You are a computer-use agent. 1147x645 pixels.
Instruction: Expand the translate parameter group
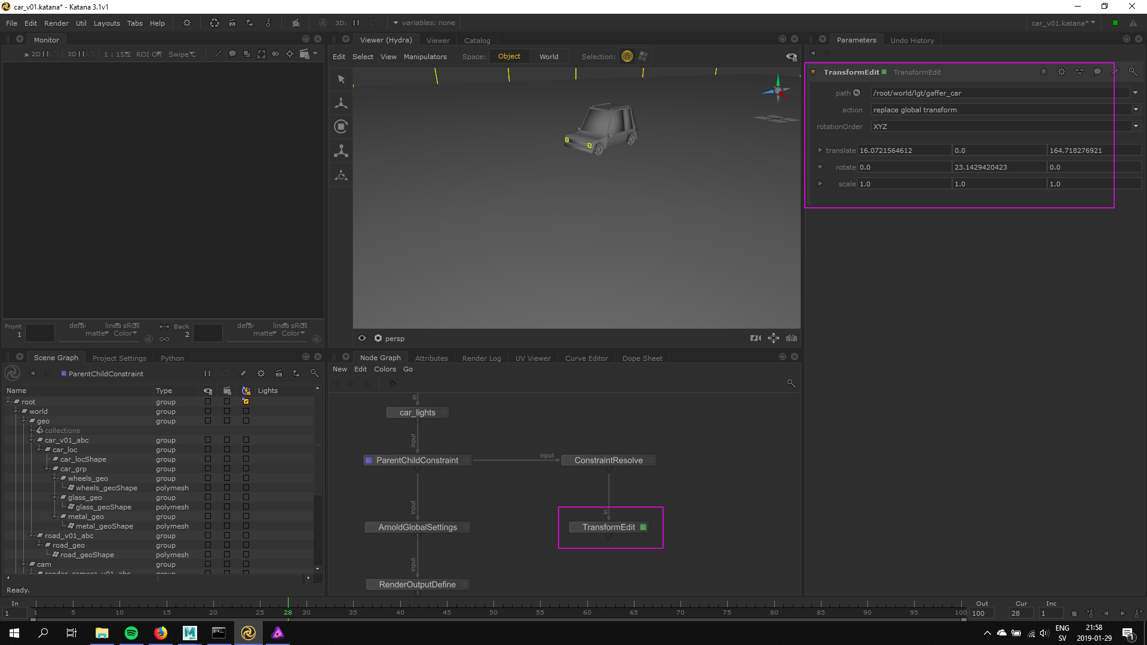(820, 150)
